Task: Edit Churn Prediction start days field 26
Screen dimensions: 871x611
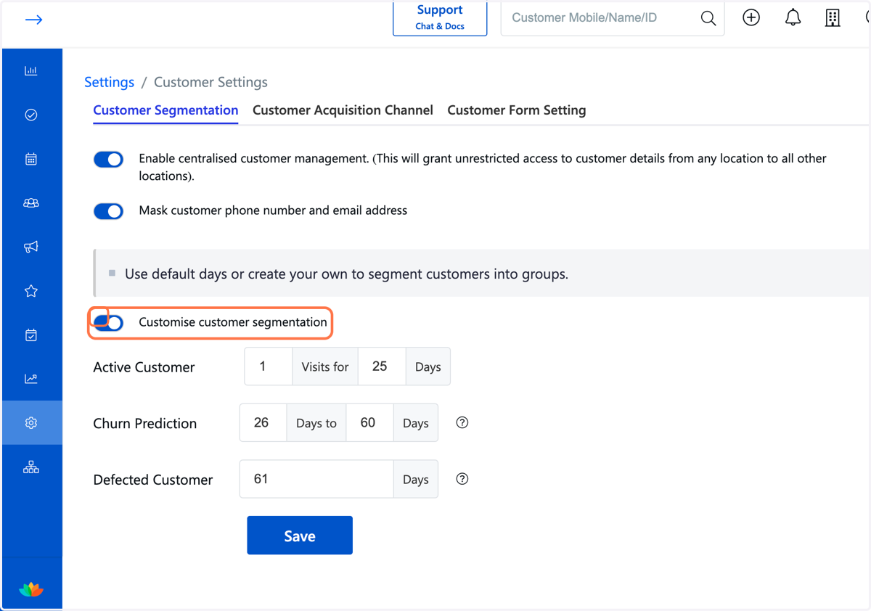Action: click(x=263, y=422)
